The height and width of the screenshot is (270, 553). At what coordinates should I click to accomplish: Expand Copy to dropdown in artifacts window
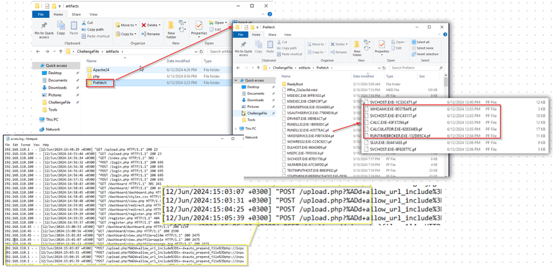136,34
